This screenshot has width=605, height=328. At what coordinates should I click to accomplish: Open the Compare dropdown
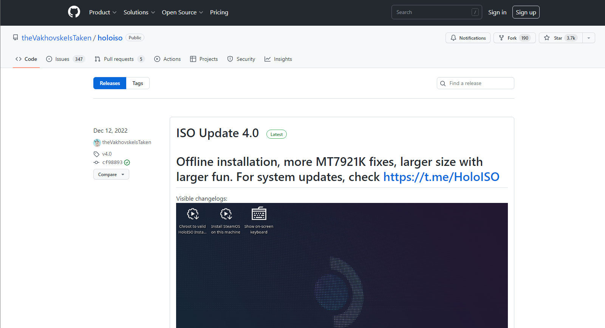[111, 174]
